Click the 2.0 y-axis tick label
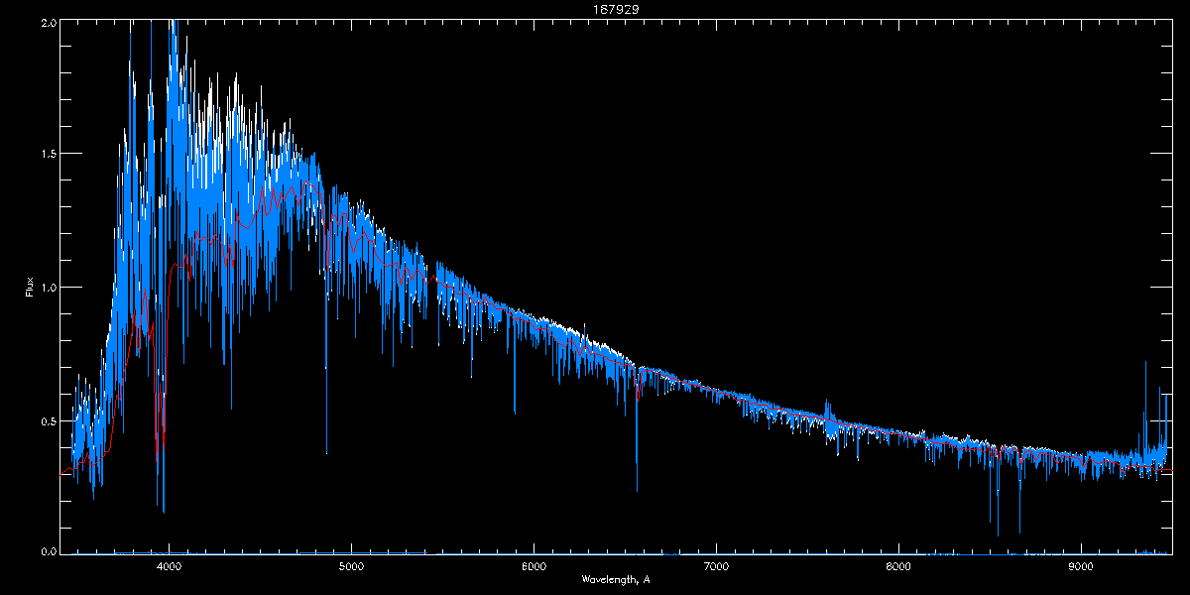This screenshot has height=595, width=1190. click(48, 21)
